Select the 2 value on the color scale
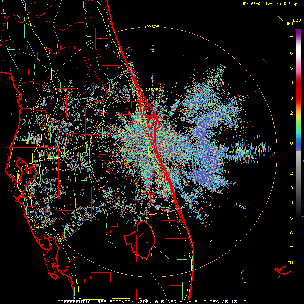The width and height of the screenshot is (304, 304). [x=292, y=113]
